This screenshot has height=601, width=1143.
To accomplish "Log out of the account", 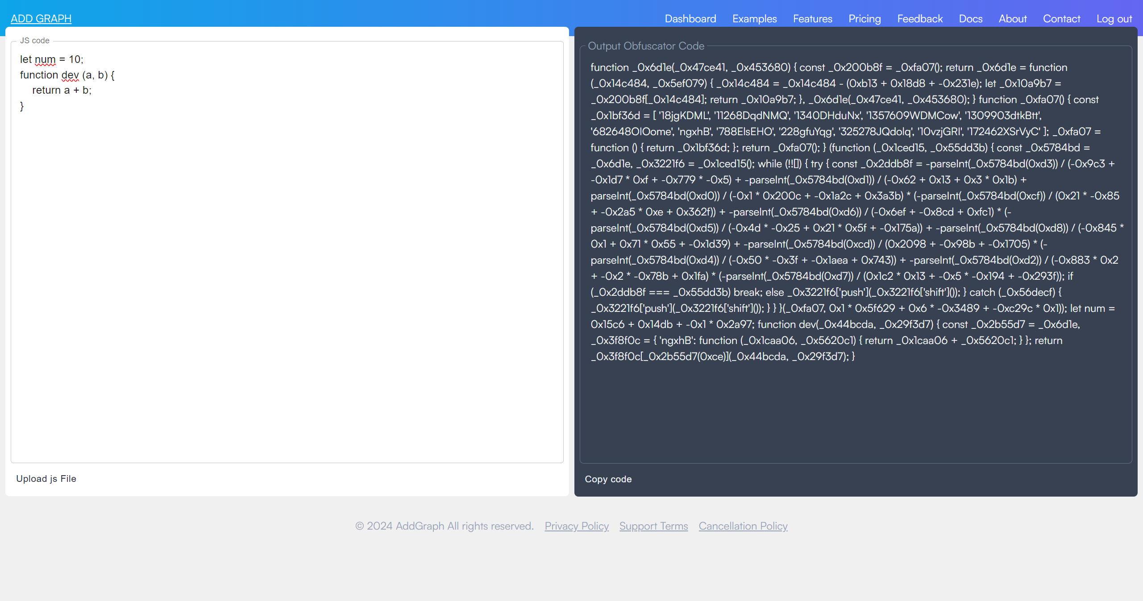I will 1114,19.
